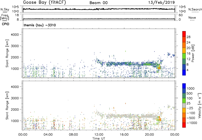Click '12' on the Power colorbar
This screenshot has height=140, width=202.
[x=188, y=59]
